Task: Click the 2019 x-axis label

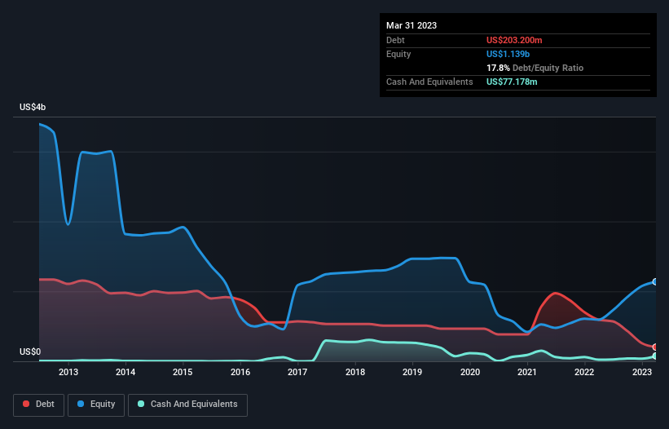Action: click(x=412, y=372)
